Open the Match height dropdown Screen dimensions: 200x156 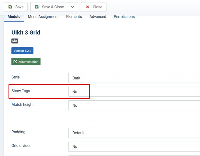(x=134, y=105)
